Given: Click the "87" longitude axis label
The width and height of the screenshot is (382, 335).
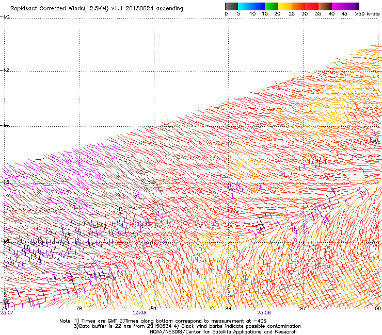Looking at the screenshot, I should (x=303, y=309).
